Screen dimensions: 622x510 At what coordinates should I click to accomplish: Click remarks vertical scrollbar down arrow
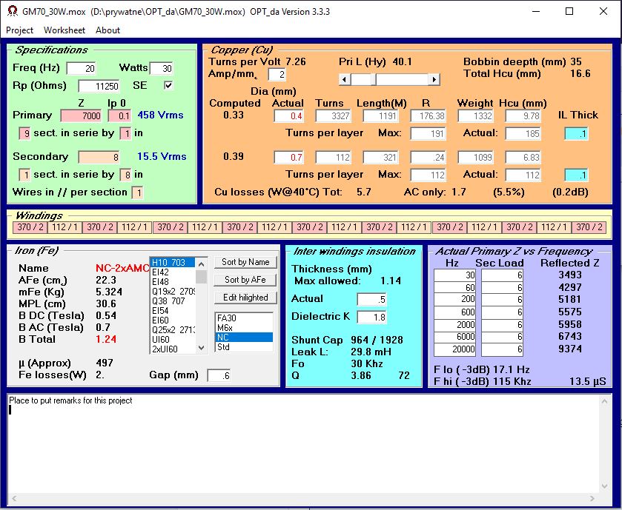(x=604, y=486)
